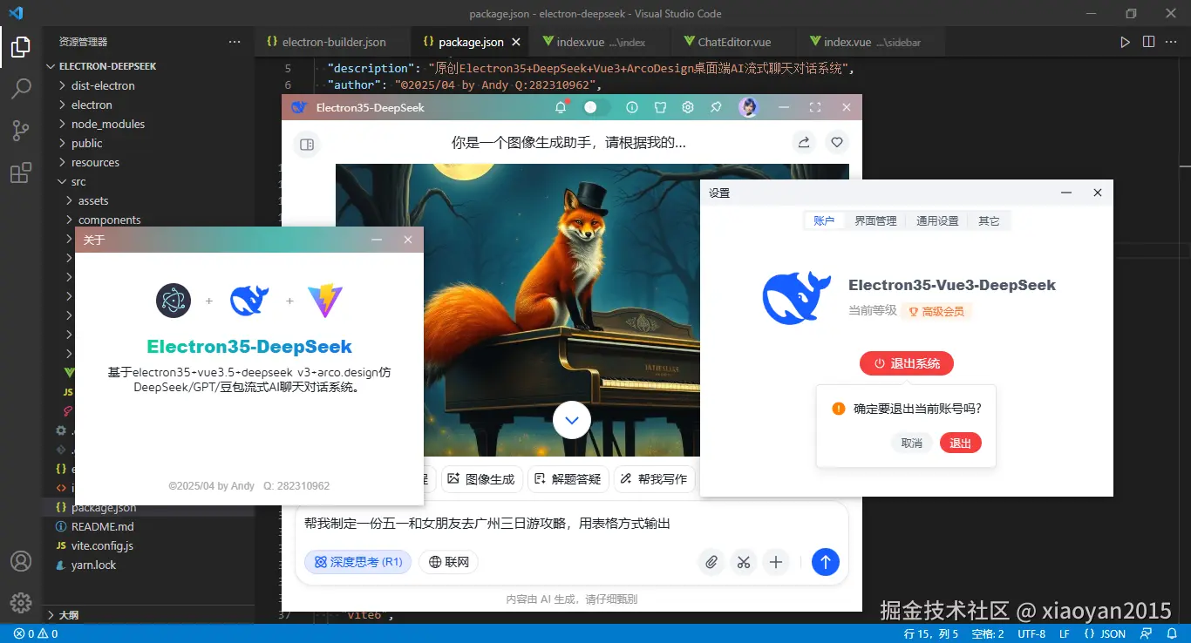This screenshot has width=1191, height=643.
Task: Send the message with the blue arrow icon
Action: point(825,562)
